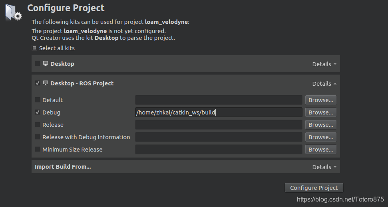
Task: Click the monitor icon beside Desktop kit
Action: coord(46,63)
